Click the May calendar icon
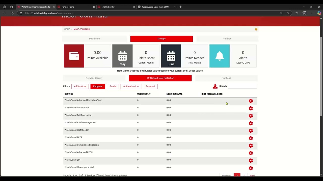 (x=122, y=56)
